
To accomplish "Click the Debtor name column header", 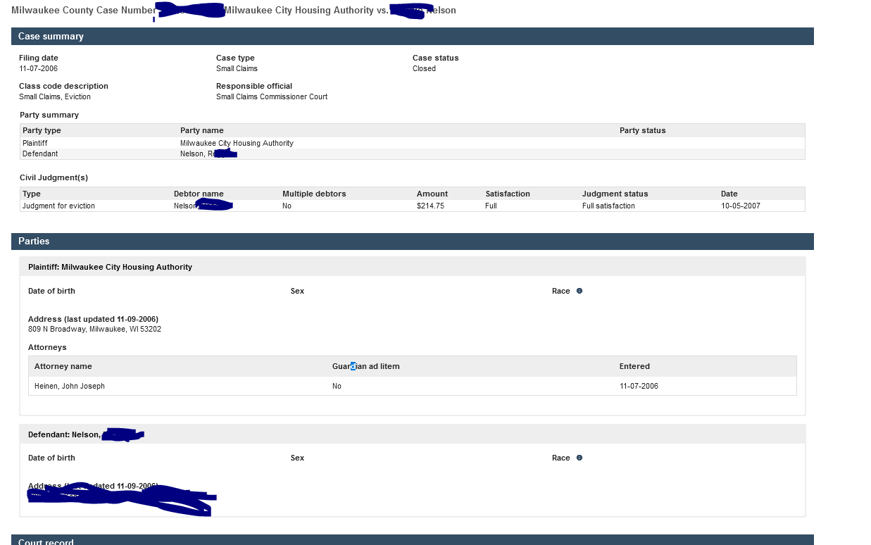I will pos(199,194).
